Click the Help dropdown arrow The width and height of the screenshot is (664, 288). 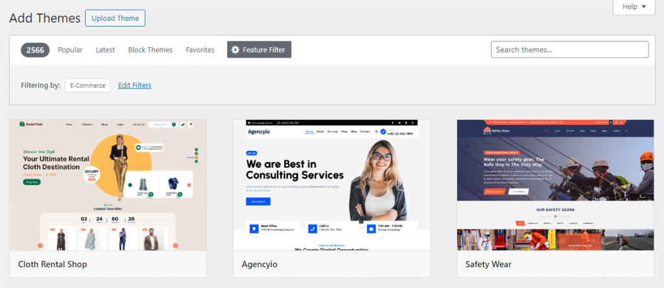pyautogui.click(x=644, y=6)
